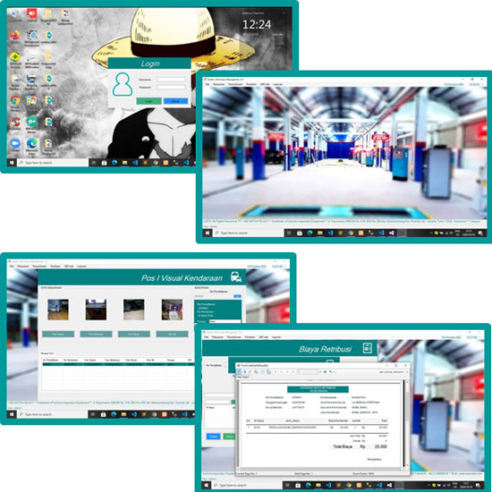Open Penilaian menu in workshop-photo main window

click(251, 84)
